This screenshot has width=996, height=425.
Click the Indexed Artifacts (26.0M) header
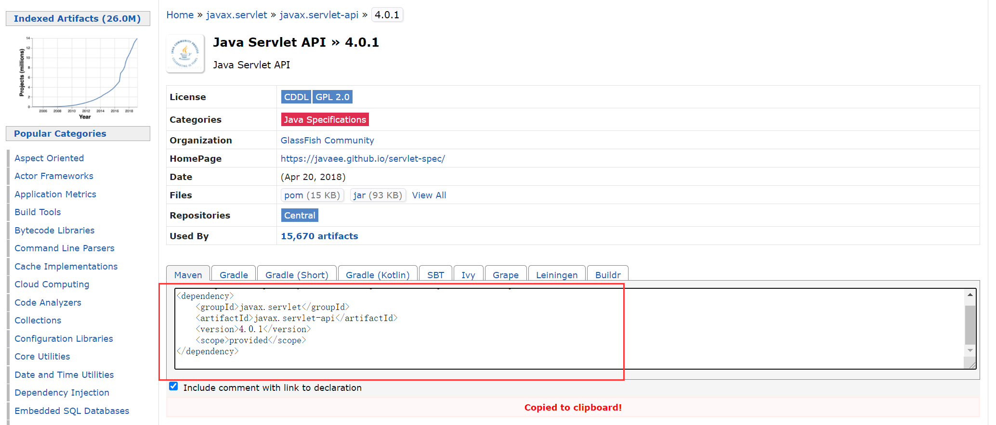pos(78,18)
